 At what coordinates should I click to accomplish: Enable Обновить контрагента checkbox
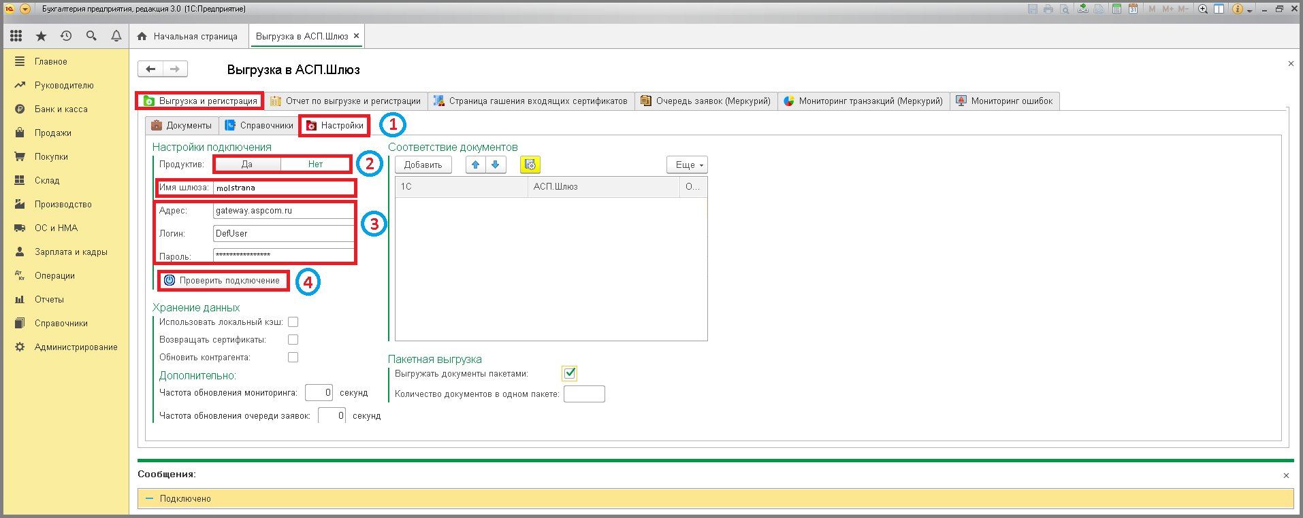(293, 357)
